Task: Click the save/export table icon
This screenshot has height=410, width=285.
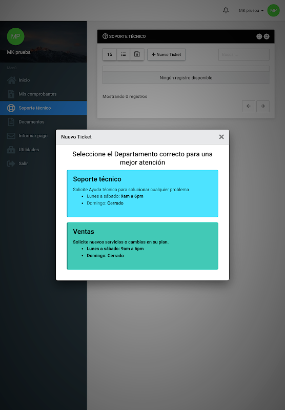Action: [x=137, y=54]
